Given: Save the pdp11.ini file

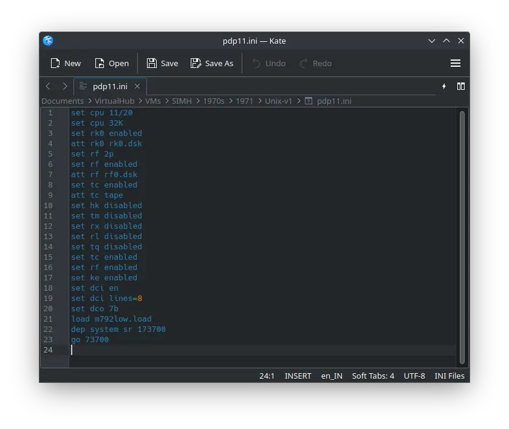Looking at the screenshot, I should (x=162, y=63).
